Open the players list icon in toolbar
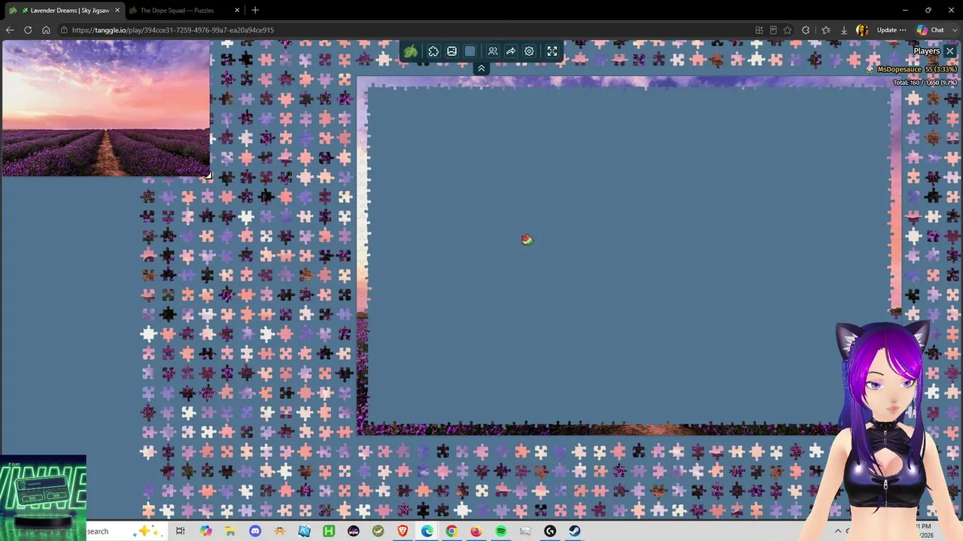 point(493,51)
